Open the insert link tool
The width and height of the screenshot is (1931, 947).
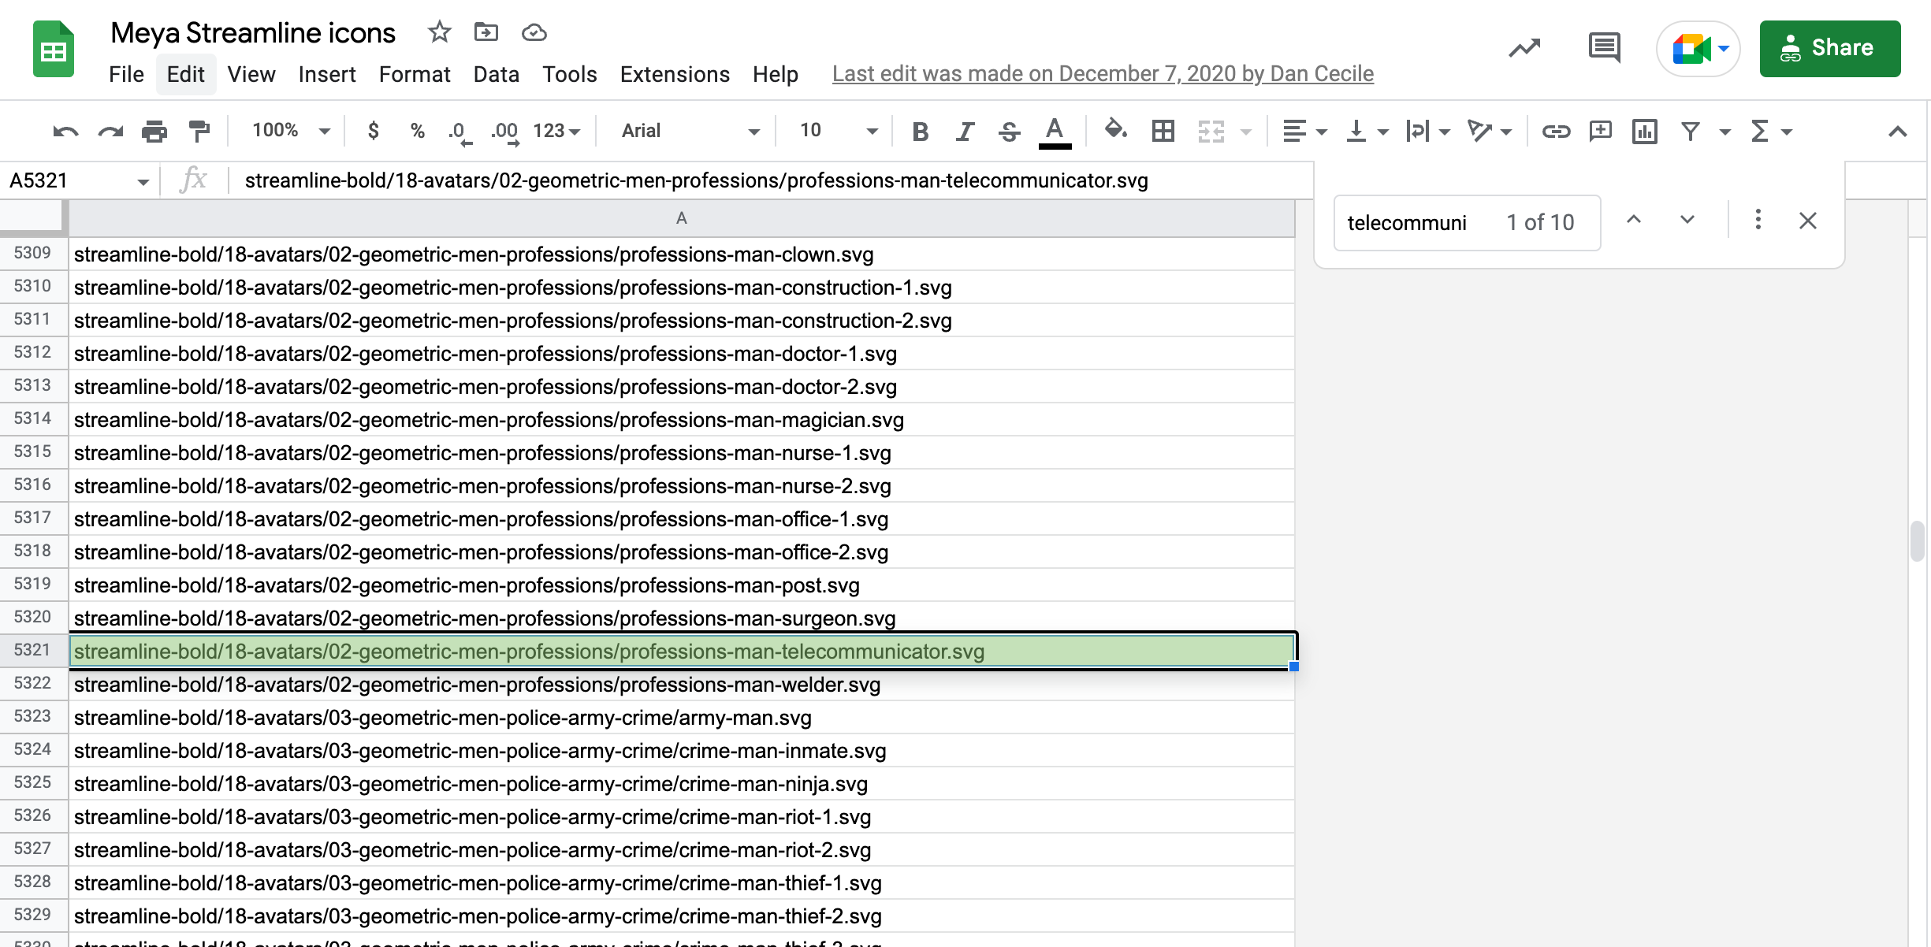(1556, 131)
